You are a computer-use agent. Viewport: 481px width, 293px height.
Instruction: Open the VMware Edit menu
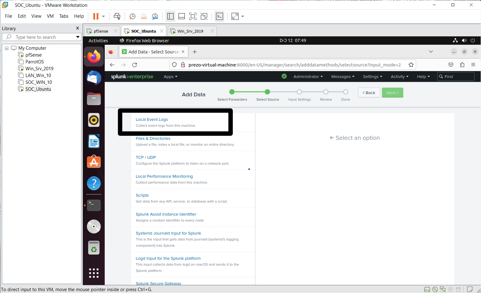22,16
